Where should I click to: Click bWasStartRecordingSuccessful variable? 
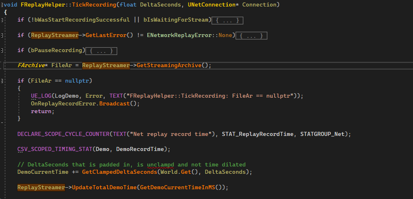point(82,20)
